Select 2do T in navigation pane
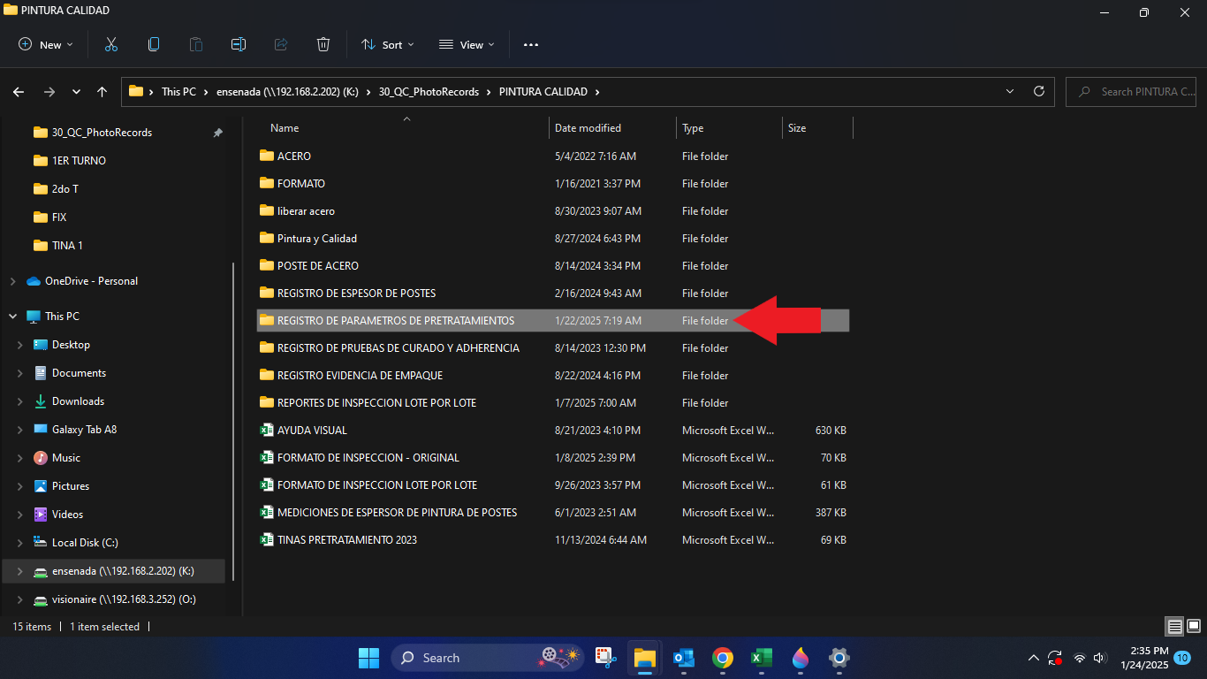Screen dimensions: 1207x679 (65, 189)
